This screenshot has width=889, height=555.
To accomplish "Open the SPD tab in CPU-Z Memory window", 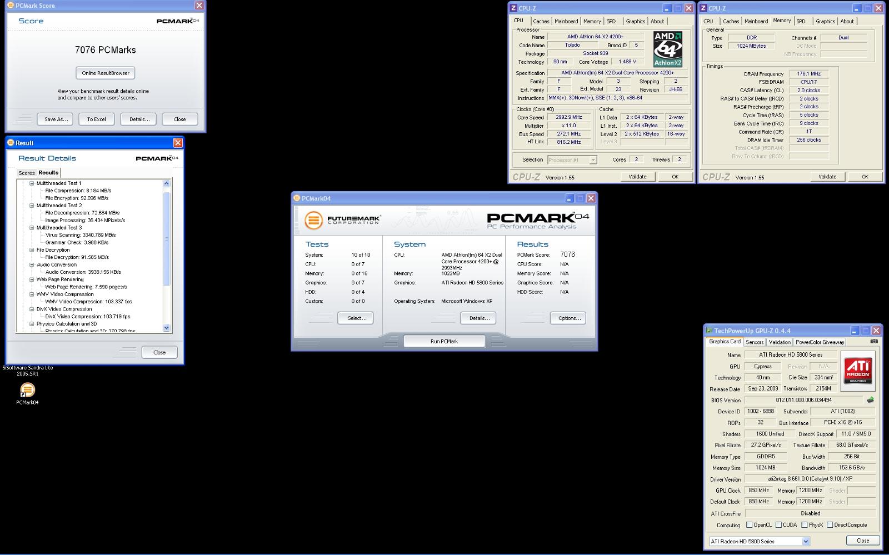I will click(801, 21).
